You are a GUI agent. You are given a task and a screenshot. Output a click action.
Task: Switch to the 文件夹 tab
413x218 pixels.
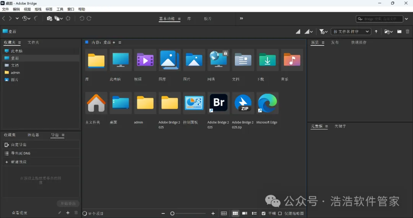coord(33,42)
